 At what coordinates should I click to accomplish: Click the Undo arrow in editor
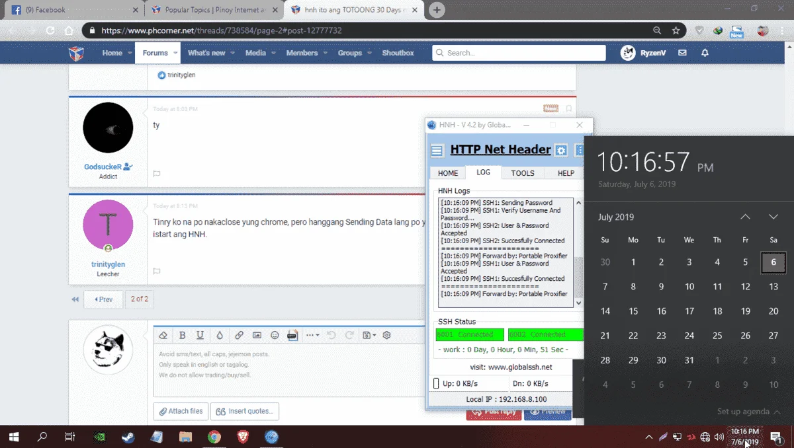[331, 335]
